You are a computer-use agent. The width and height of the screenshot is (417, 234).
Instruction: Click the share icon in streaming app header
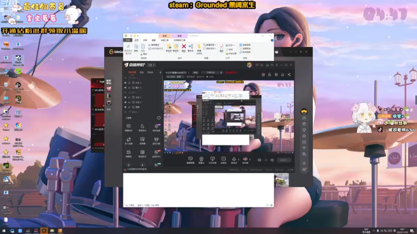pos(289,74)
